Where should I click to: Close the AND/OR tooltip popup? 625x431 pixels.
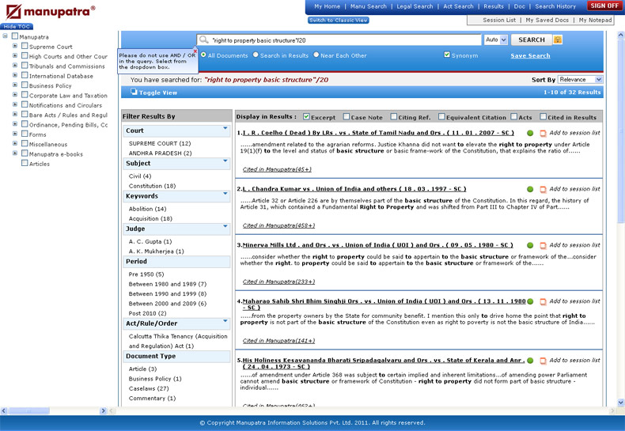[195, 51]
